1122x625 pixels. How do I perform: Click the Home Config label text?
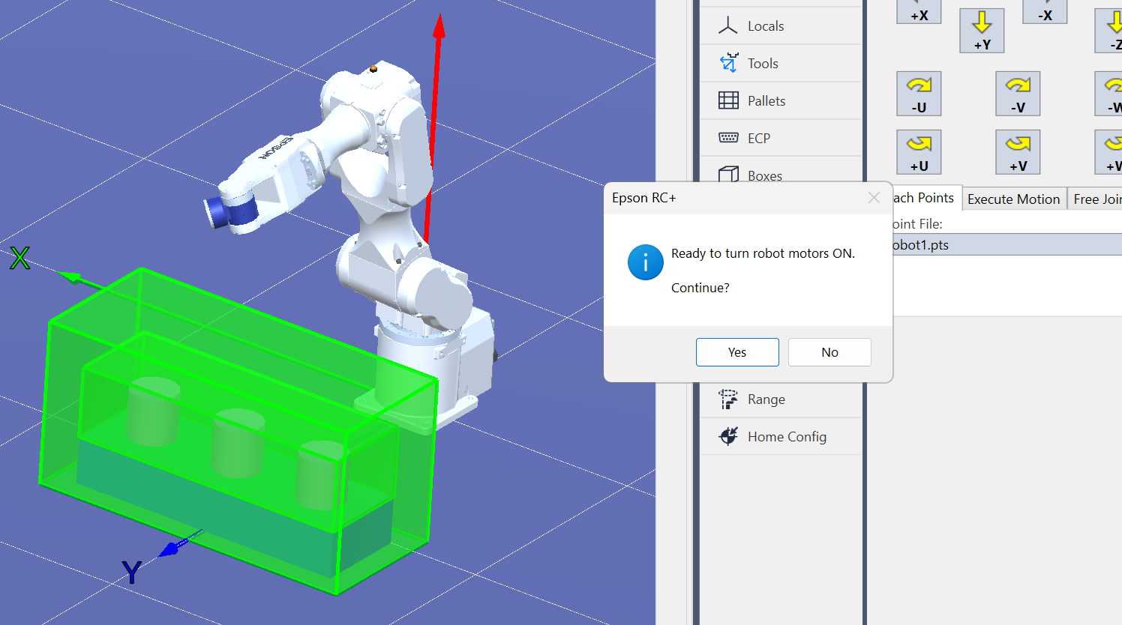(787, 437)
